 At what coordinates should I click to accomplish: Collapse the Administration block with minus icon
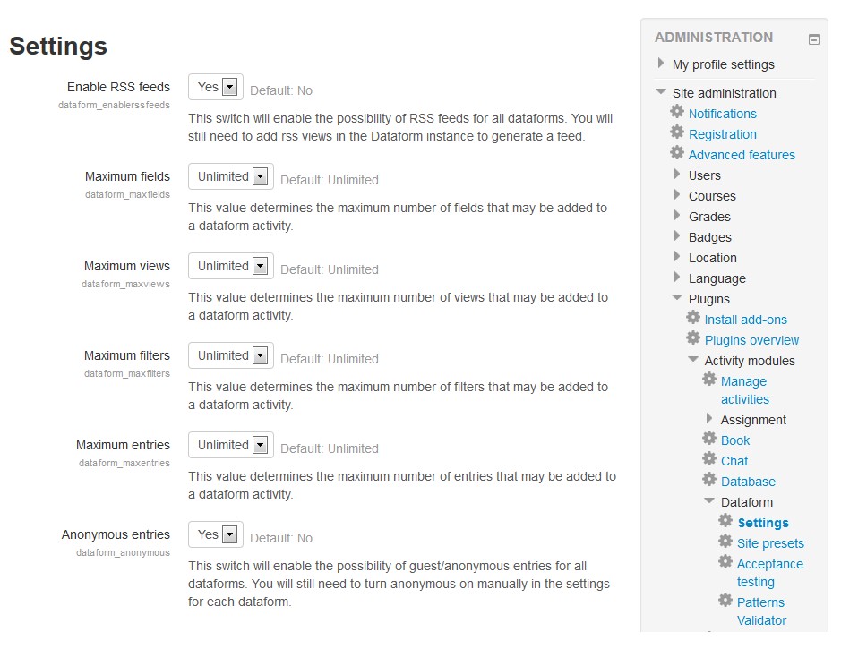pyautogui.click(x=813, y=39)
